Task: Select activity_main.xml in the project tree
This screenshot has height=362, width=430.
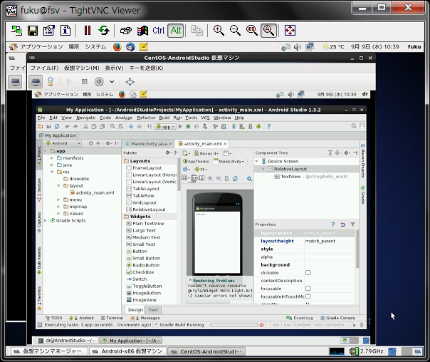Action: coord(94,192)
